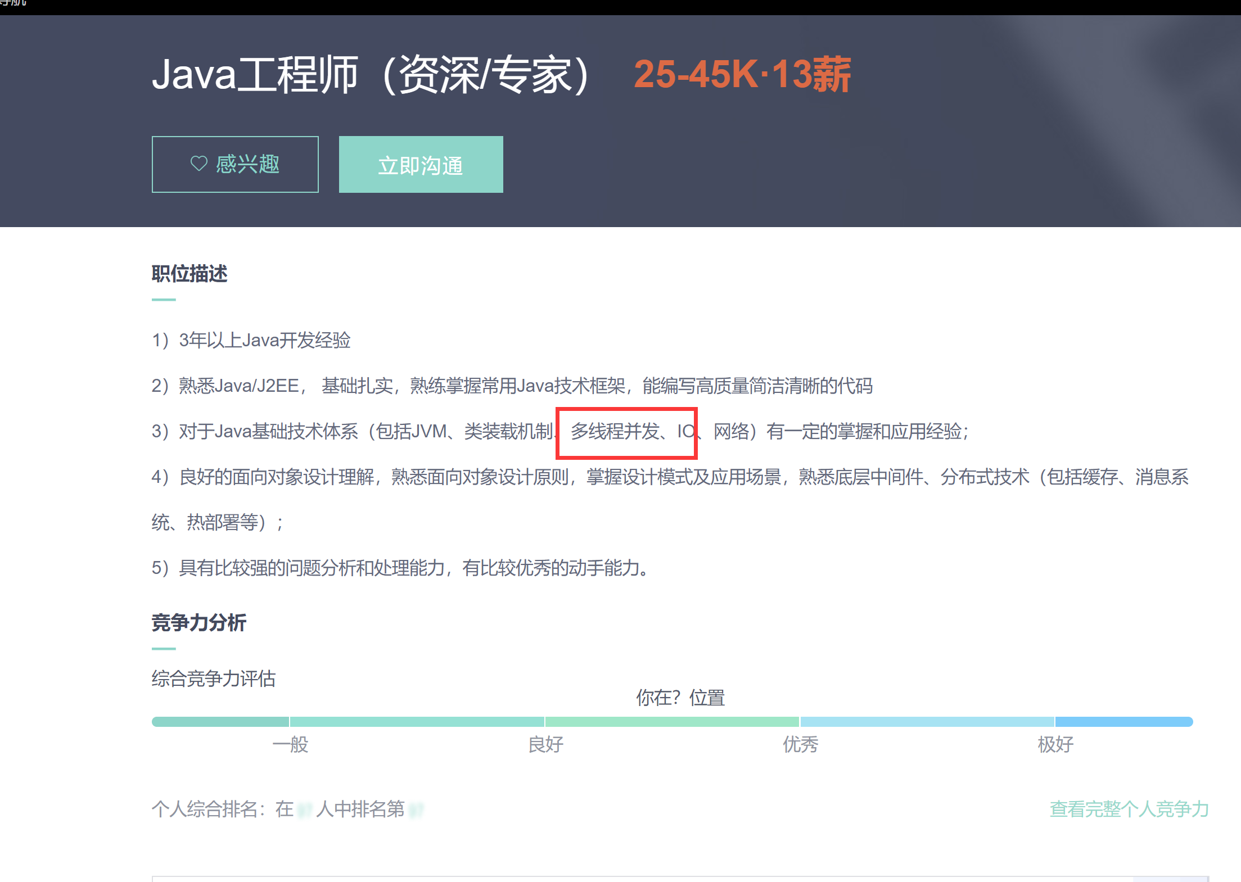
Task: Open the 查看完整个人竞争力 link
Action: point(1129,809)
